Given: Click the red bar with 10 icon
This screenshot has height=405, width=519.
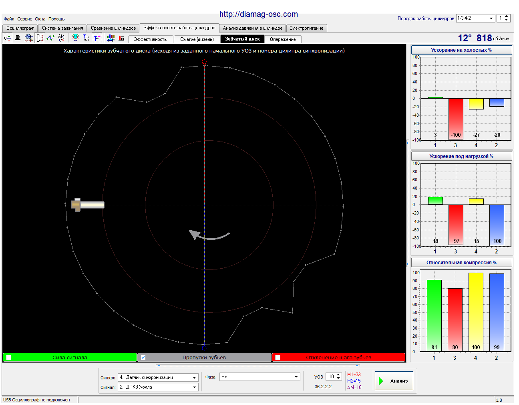Looking at the screenshot, I should pos(121,38).
